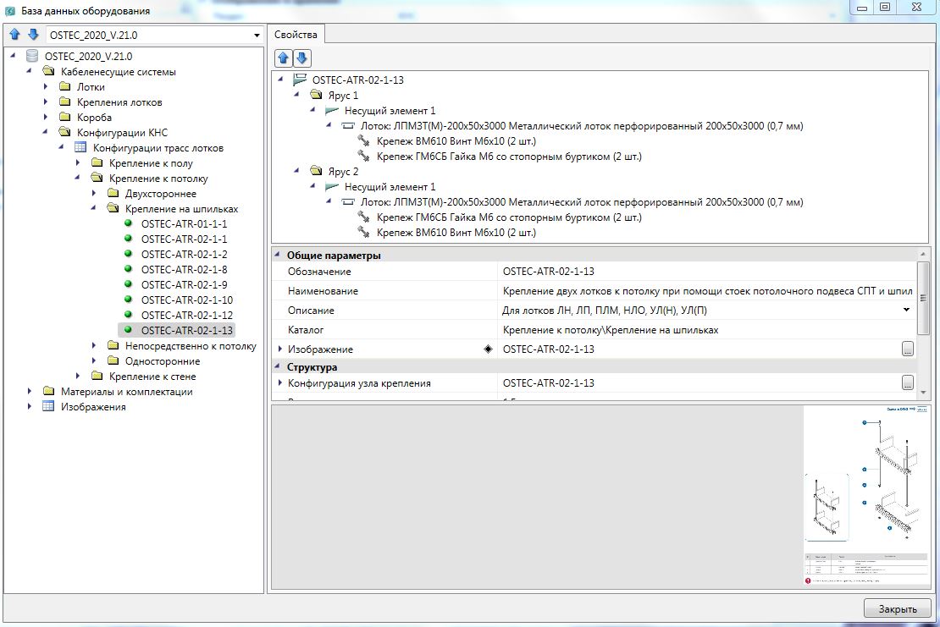The image size is (940, 627).
Task: Open the OSTEC_2020_V.21.0 database dropdown
Action: point(257,36)
